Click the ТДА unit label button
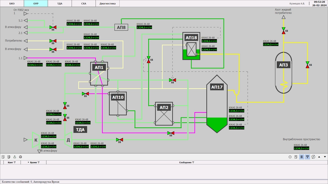The height and width of the screenshot is (184, 328). [x=80, y=130]
